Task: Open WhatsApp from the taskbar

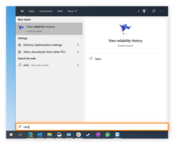Action: pos(108,135)
